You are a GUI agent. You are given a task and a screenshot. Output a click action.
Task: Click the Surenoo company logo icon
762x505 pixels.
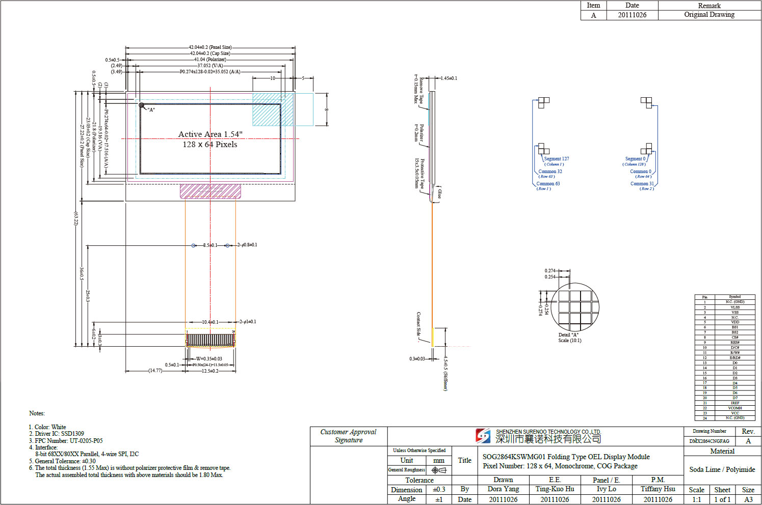(483, 436)
